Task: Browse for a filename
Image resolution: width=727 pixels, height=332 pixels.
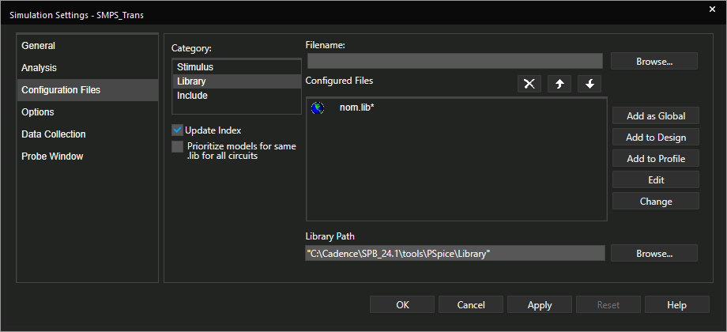Action: pyautogui.click(x=654, y=61)
